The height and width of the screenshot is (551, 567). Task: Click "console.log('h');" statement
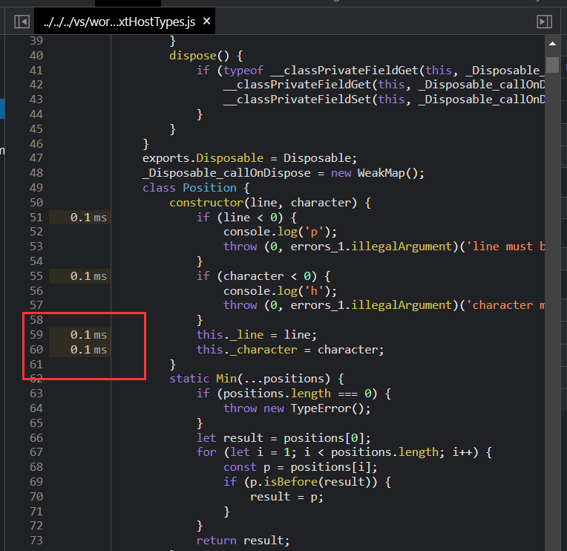click(280, 291)
